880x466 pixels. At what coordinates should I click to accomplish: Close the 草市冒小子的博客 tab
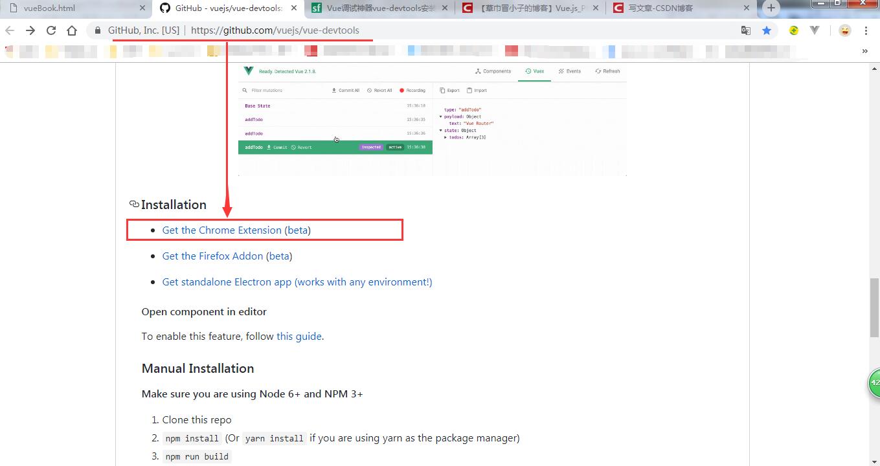coord(596,8)
